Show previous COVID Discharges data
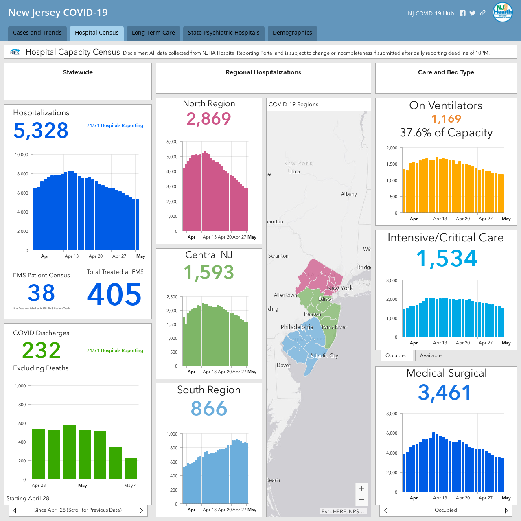The height and width of the screenshot is (521, 521). click(15, 510)
